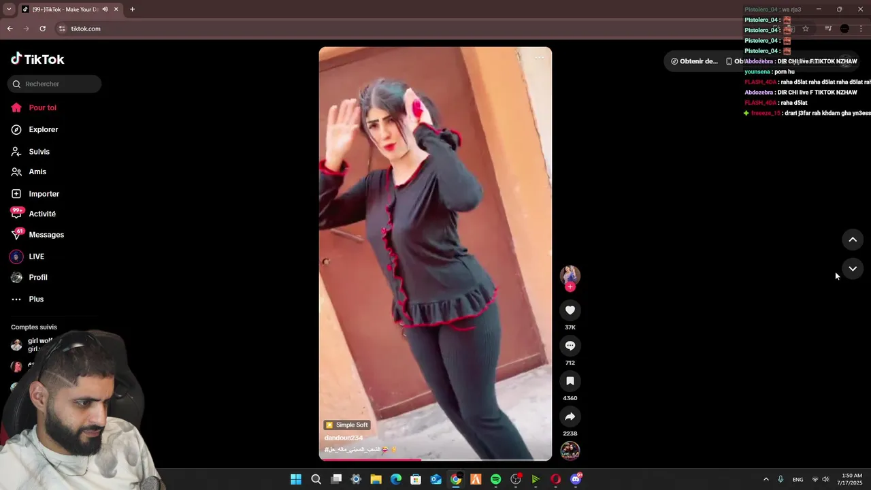Open Chrome's three-dot menu
Viewport: 871px width, 490px height.
click(x=861, y=29)
